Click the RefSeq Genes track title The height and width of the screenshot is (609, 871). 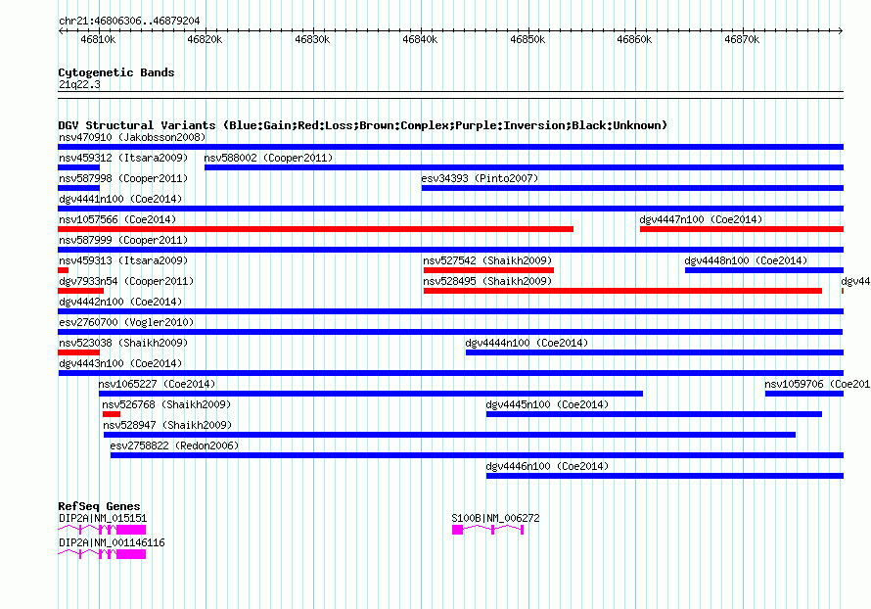99,506
